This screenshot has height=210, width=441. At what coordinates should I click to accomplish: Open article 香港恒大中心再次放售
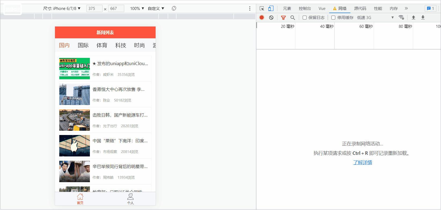pyautogui.click(x=119, y=89)
